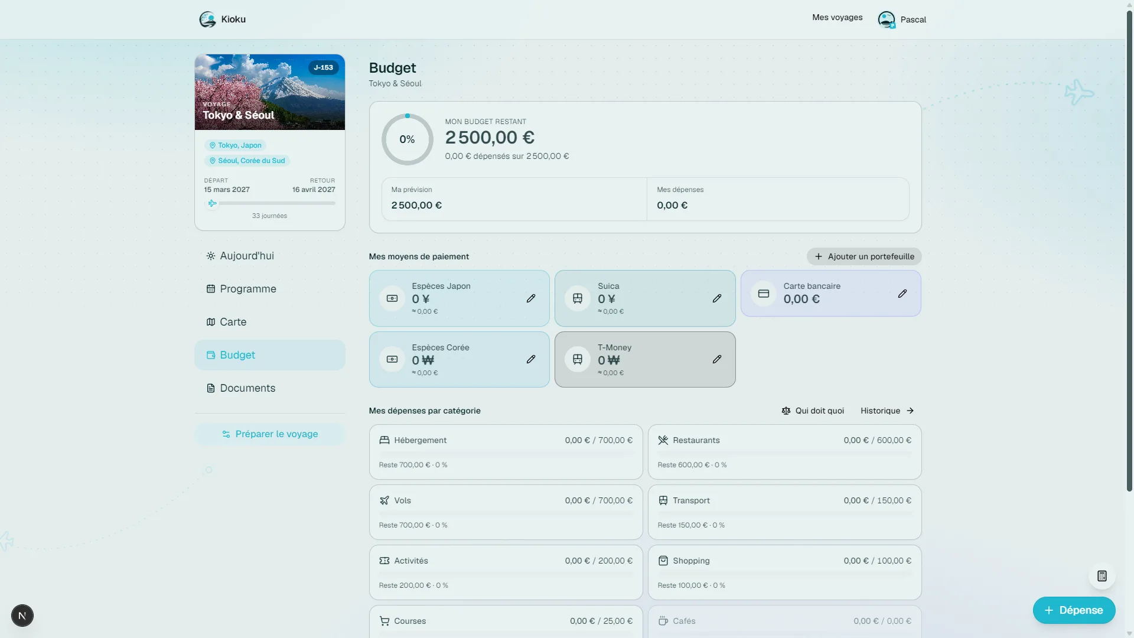1134x638 pixels.
Task: Edit the Espèces Japon wallet pencil icon
Action: pyautogui.click(x=531, y=298)
